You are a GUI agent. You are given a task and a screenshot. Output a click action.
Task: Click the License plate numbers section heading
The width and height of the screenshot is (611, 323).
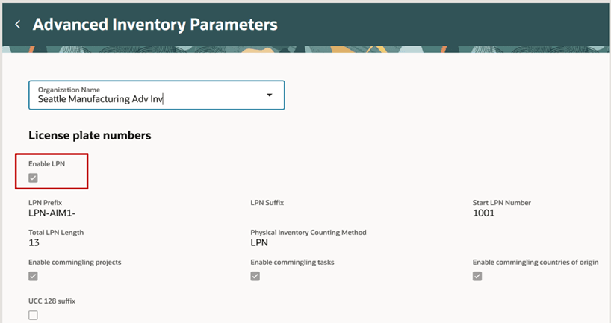90,136
